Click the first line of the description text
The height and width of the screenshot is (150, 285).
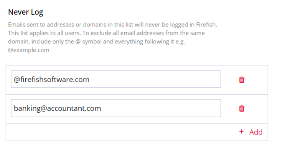112,25
